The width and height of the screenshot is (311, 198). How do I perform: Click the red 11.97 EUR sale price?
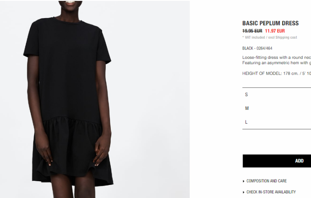tap(275, 31)
